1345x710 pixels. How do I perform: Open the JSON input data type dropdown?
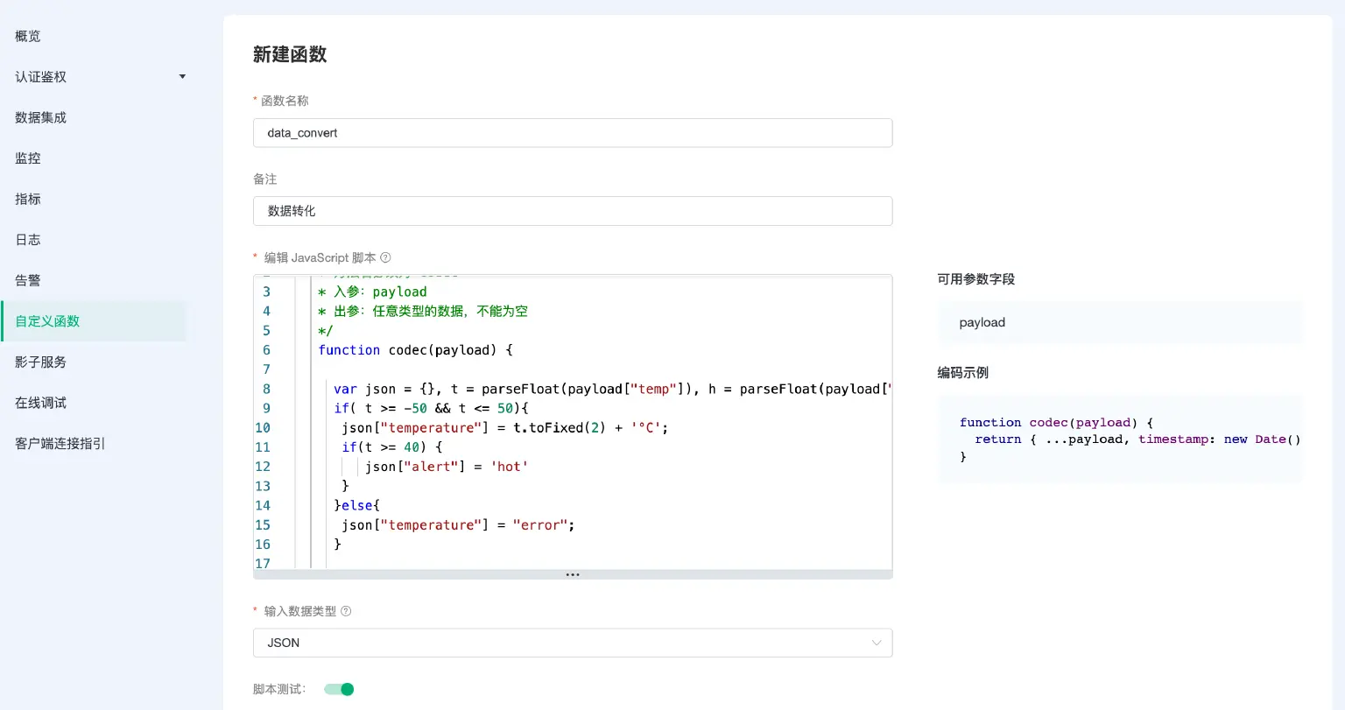[x=572, y=643]
